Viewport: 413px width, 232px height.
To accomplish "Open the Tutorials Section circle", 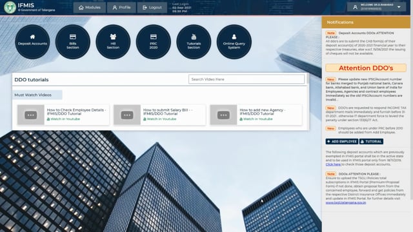I will [194, 42].
